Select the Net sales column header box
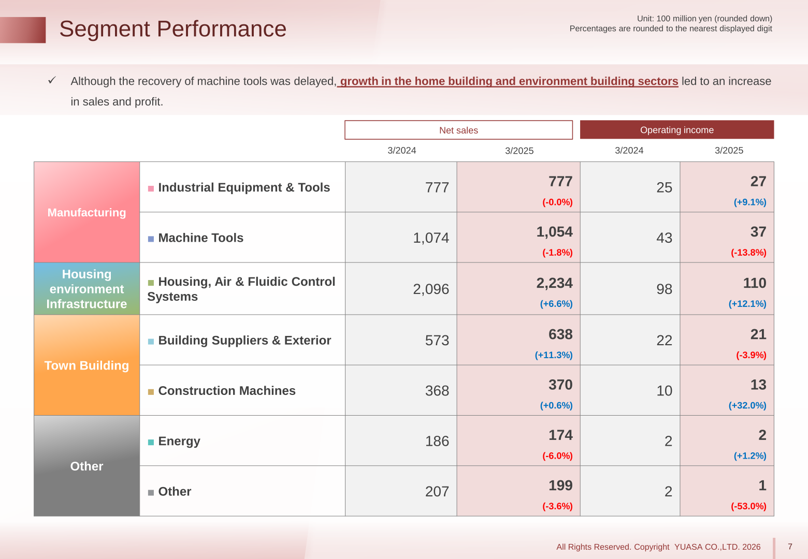The height and width of the screenshot is (559, 808). tap(458, 130)
